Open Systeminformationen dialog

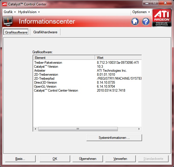(x=114, y=138)
